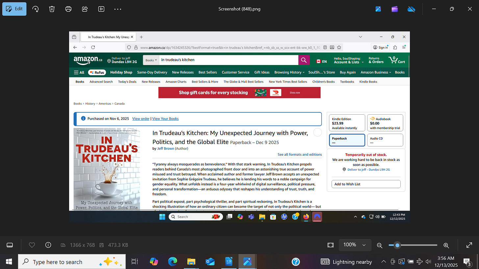Open Copilot from the bottom taskbar
The image size is (479, 269).
pos(154,262)
